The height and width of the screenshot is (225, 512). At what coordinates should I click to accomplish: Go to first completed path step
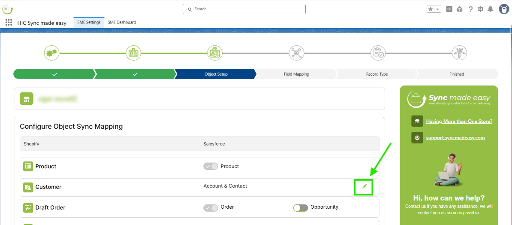pos(54,74)
